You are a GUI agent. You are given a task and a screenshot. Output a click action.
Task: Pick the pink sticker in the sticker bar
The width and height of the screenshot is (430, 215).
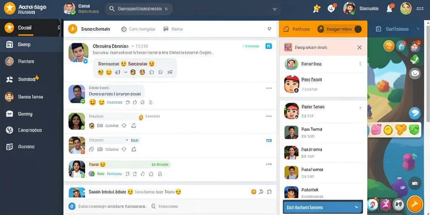tap(376, 129)
